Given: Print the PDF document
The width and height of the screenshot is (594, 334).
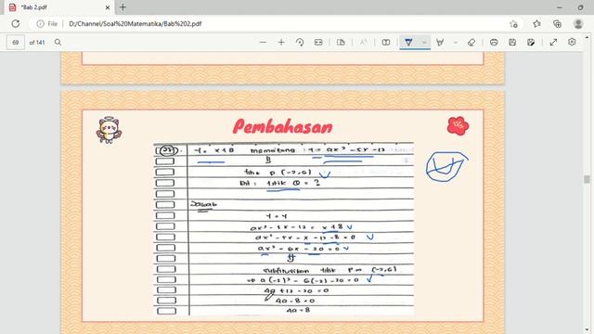Looking at the screenshot, I should click(494, 43).
